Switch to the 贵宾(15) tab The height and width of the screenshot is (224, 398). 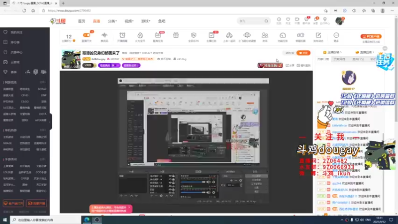point(358,59)
